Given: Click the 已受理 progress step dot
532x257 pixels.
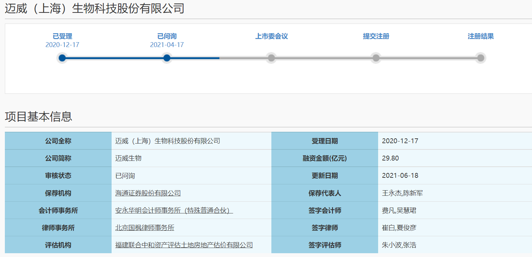Looking at the screenshot, I should click(62, 58).
